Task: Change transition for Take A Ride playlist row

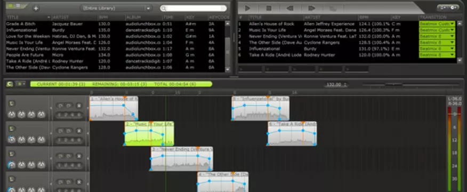Action: point(437,55)
